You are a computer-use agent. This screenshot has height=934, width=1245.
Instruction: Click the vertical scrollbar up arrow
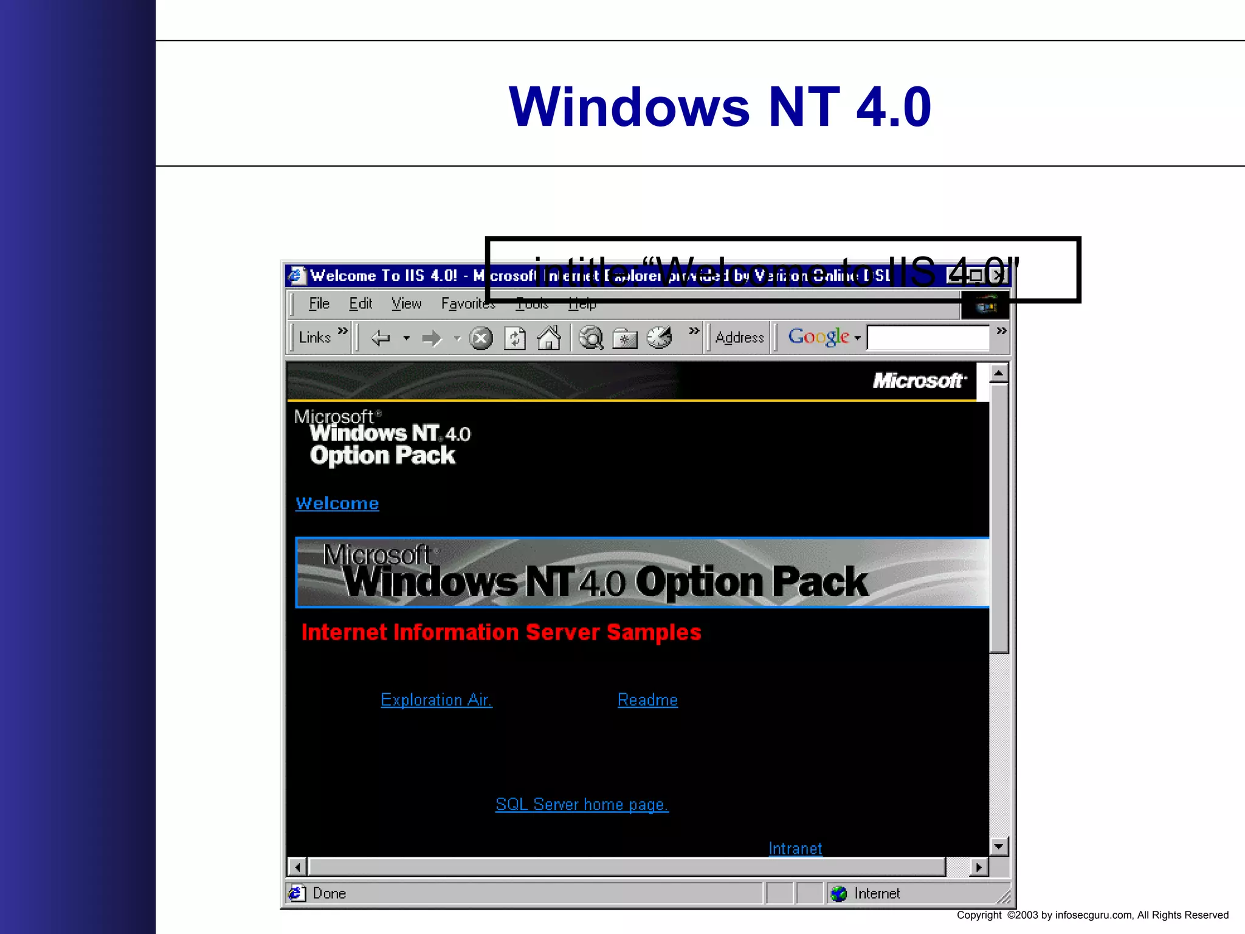point(999,372)
